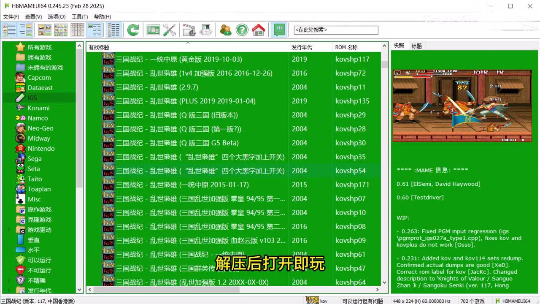Click the game list horizontal scrollbar thumb
The width and height of the screenshot is (540, 304).
[166, 290]
